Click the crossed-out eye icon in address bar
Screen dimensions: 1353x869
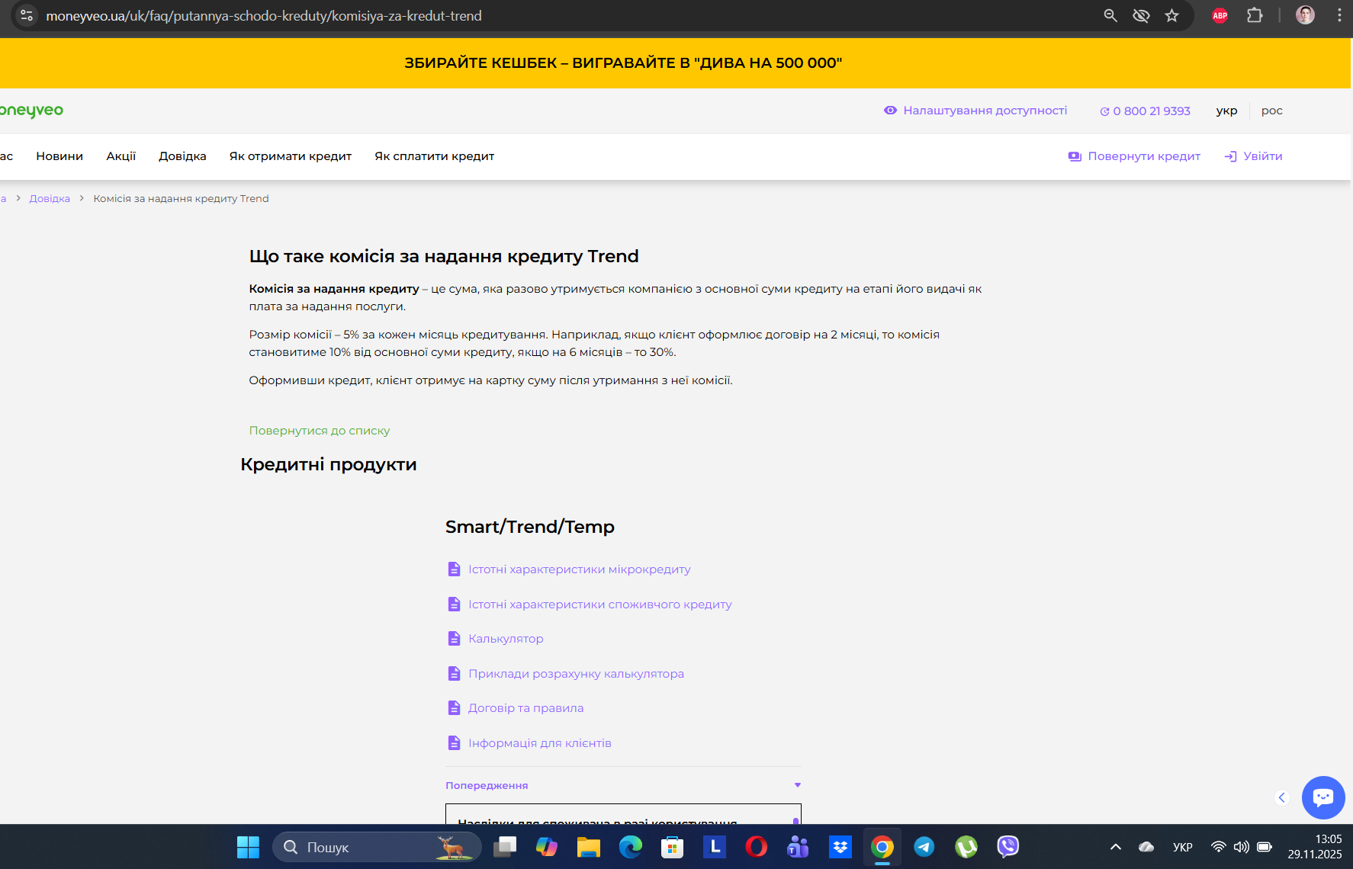tap(1141, 15)
